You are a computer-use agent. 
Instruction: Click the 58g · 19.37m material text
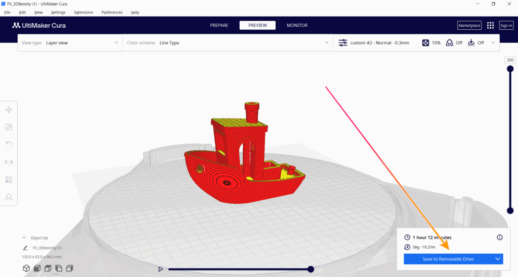(424, 247)
